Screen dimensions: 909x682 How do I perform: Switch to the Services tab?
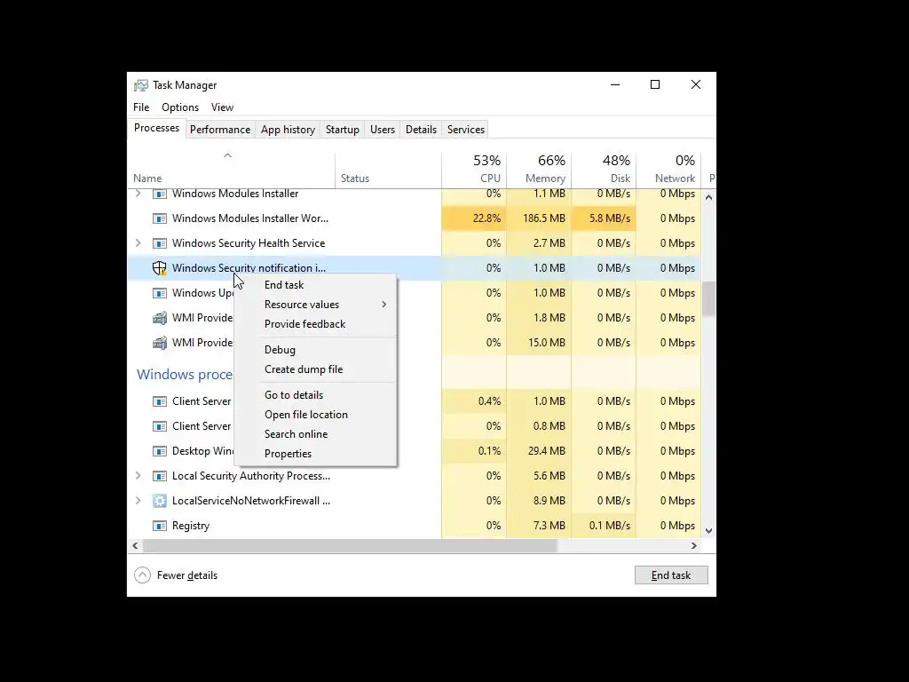(x=466, y=130)
